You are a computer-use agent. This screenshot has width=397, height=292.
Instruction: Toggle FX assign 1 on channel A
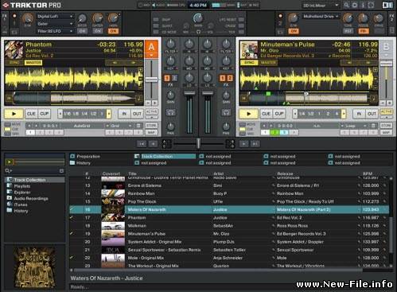[167, 78]
